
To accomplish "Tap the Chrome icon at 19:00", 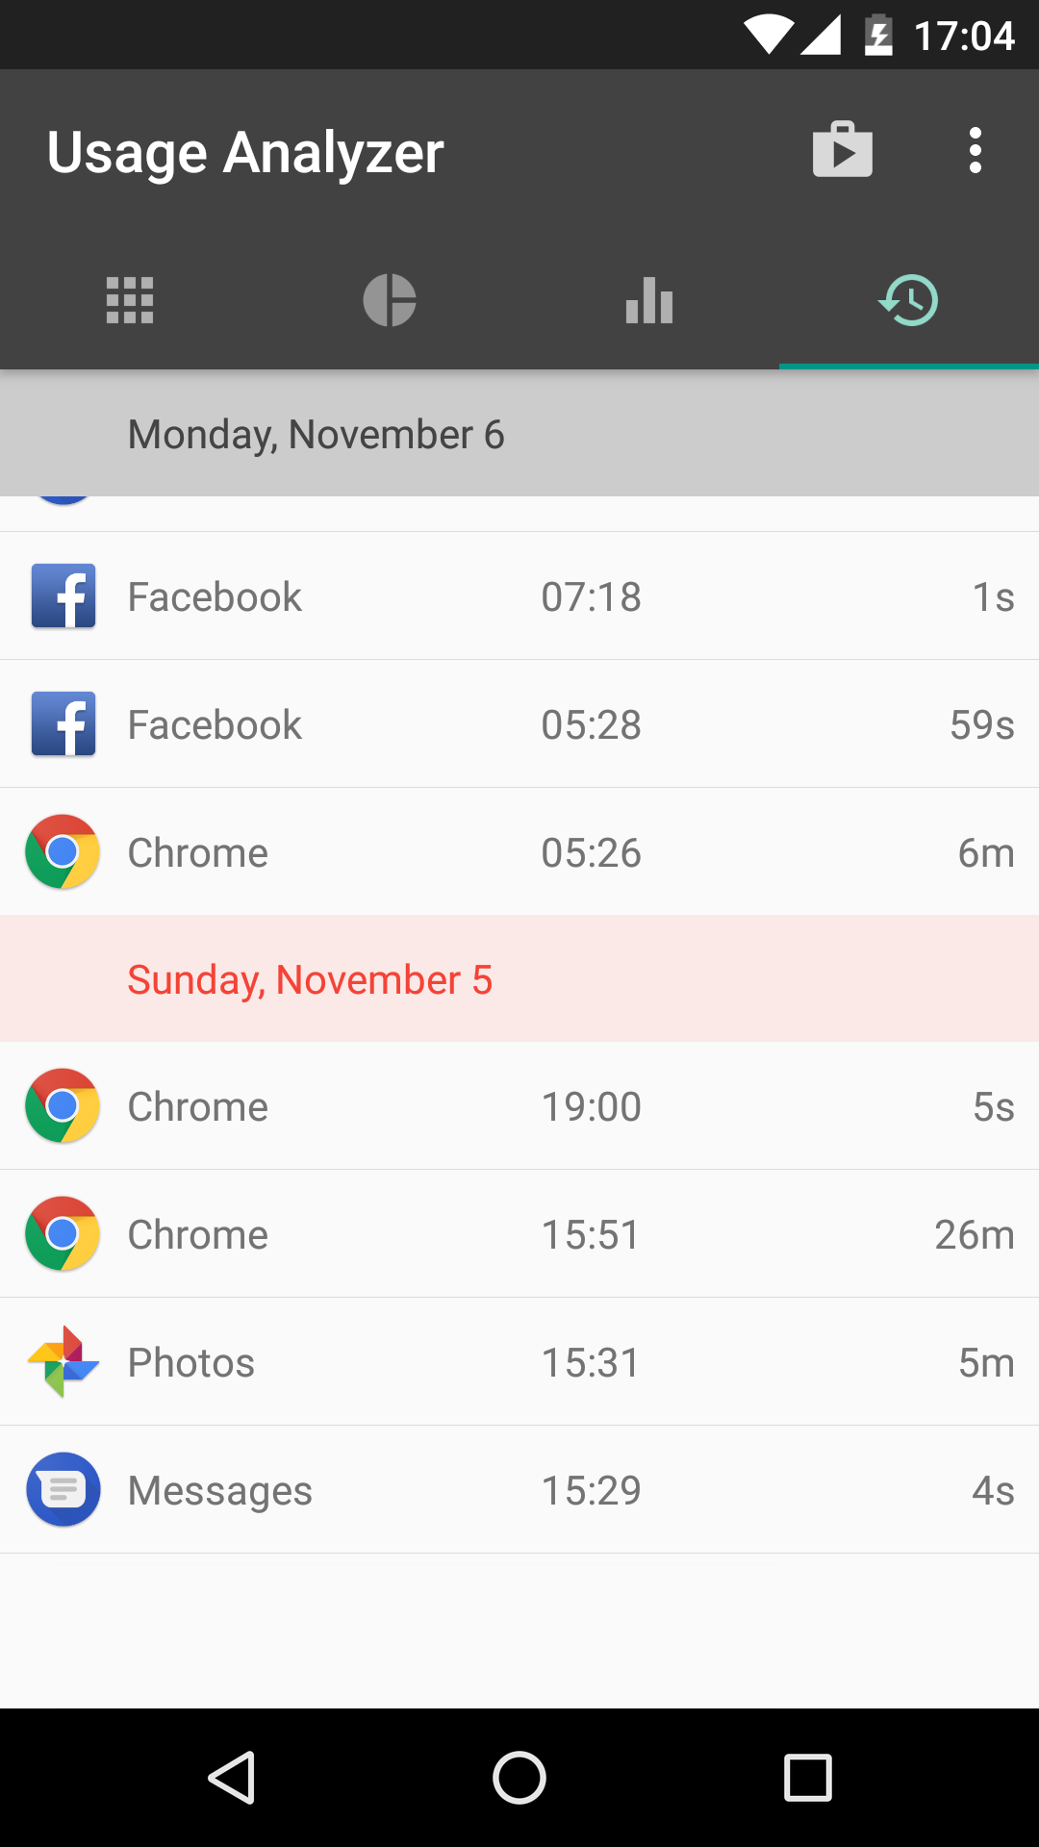I will point(63,1106).
